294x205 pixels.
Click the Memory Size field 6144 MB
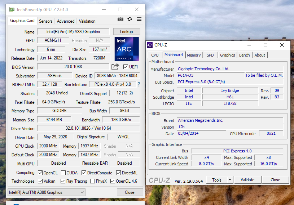click(x=54, y=120)
